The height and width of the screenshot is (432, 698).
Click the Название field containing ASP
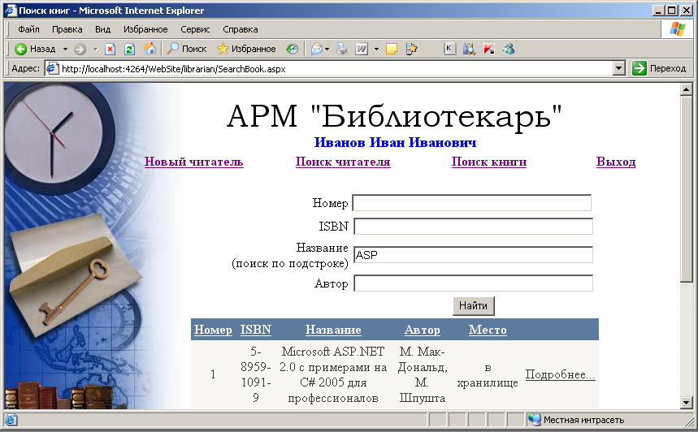(473, 255)
